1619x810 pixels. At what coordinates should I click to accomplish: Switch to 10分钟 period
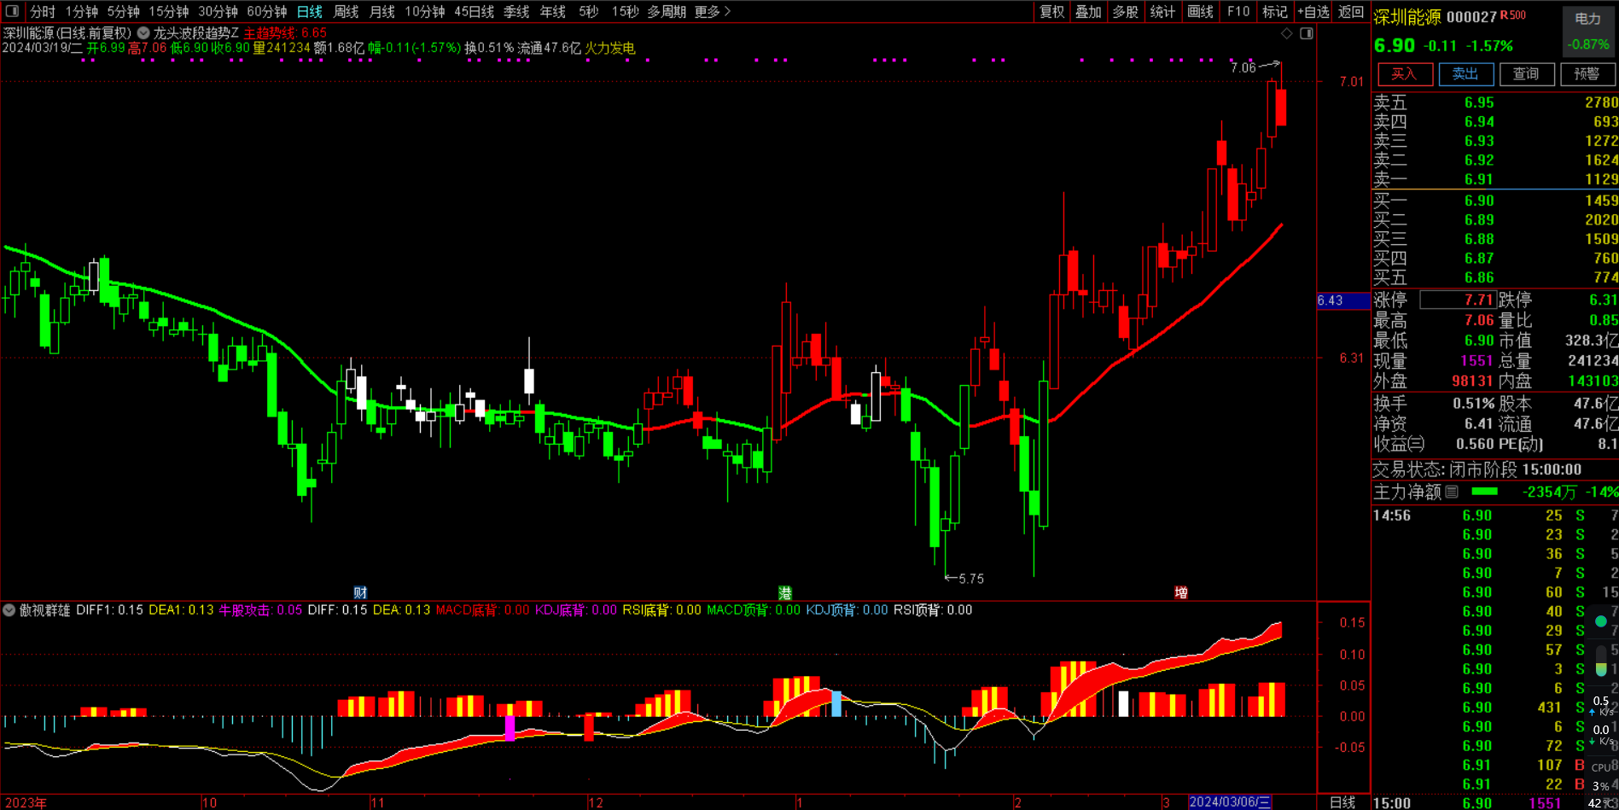click(424, 11)
